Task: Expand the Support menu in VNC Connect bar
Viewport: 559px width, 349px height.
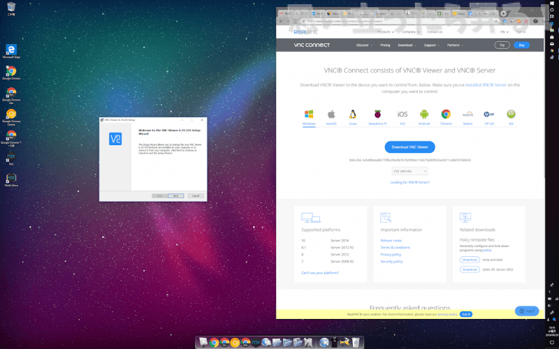Action: click(x=431, y=45)
